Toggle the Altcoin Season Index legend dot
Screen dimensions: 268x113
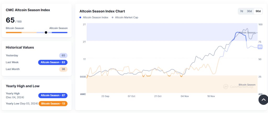tap(80, 18)
